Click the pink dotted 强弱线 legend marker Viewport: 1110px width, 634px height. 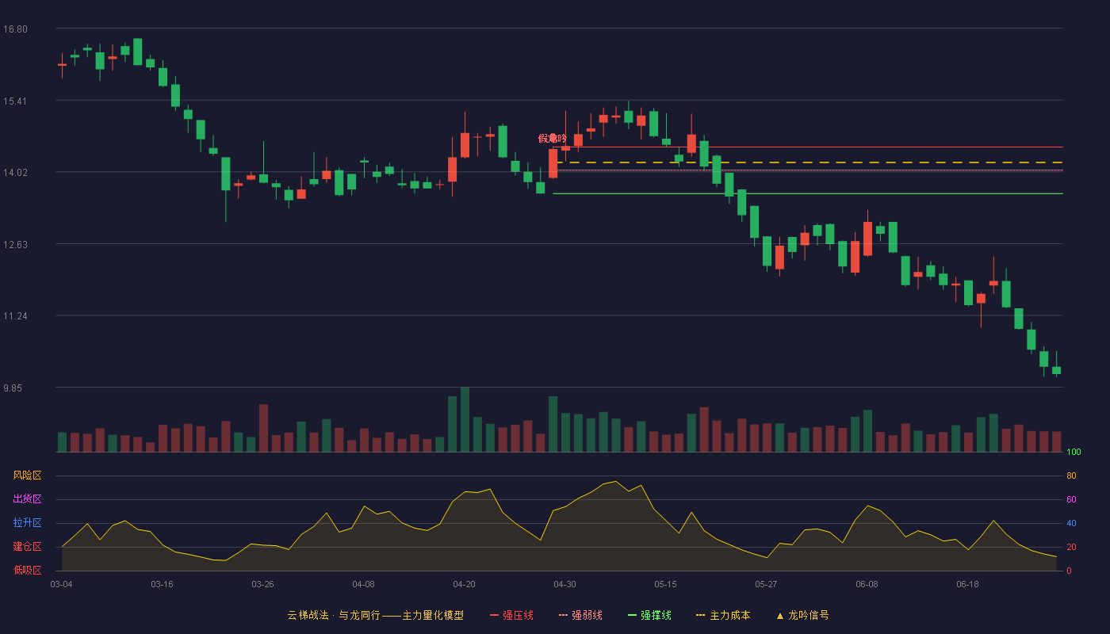(x=564, y=615)
